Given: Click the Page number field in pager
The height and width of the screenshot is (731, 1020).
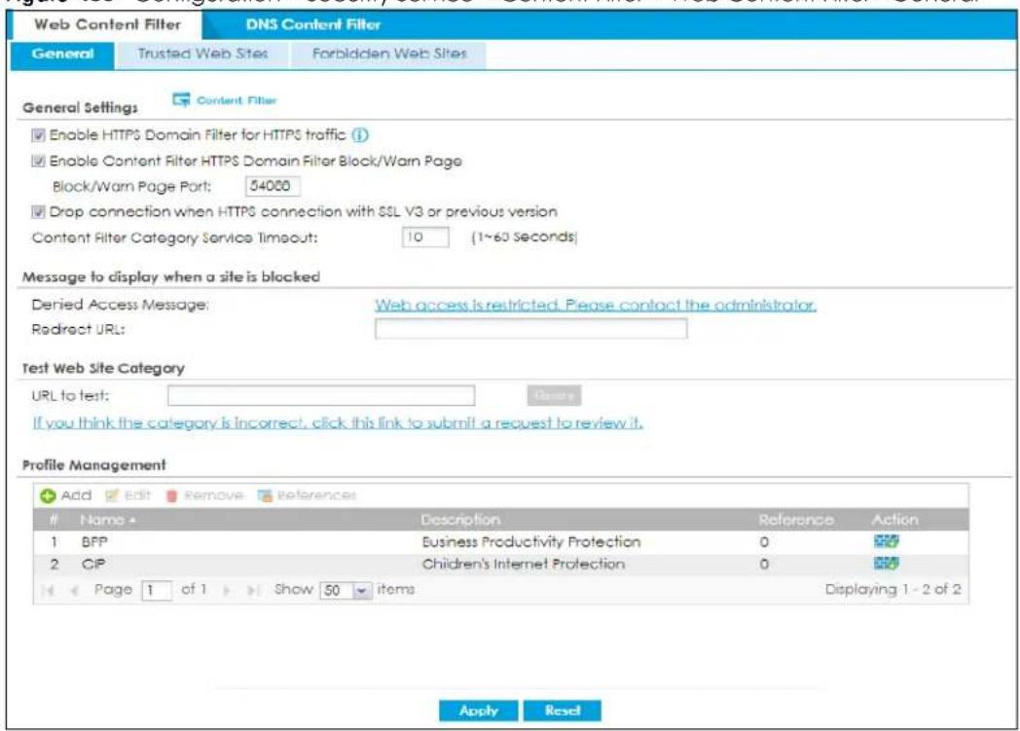Looking at the screenshot, I should (156, 591).
